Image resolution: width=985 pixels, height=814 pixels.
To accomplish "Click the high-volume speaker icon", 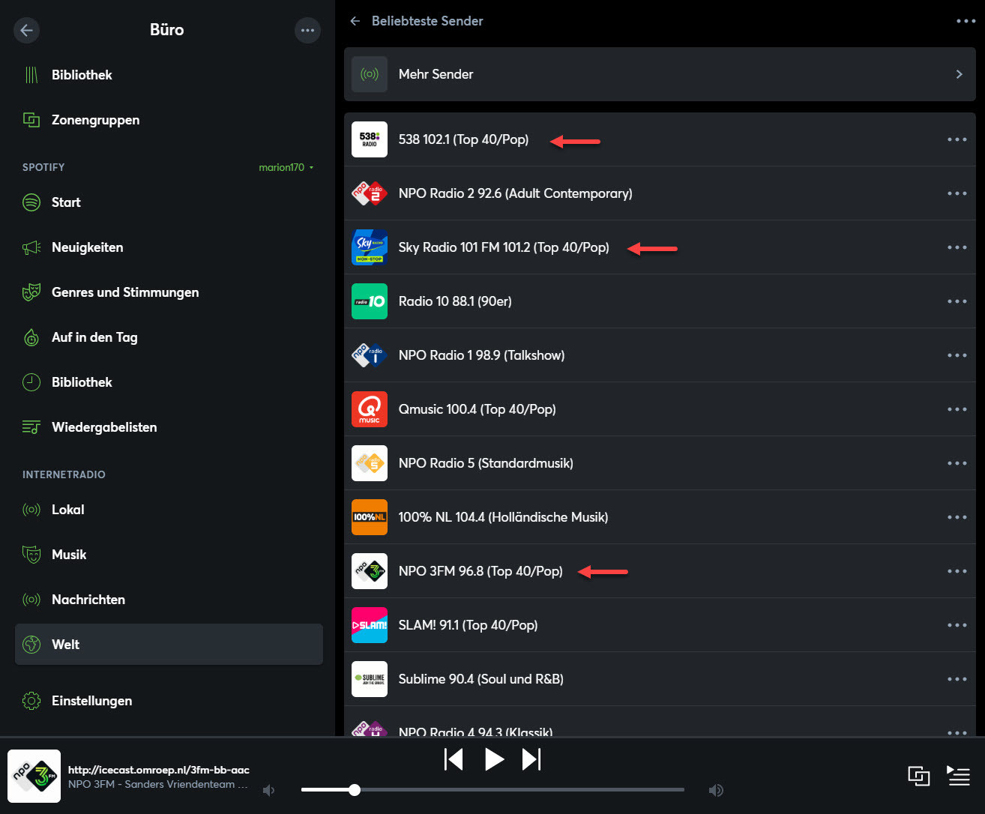I will click(x=716, y=790).
